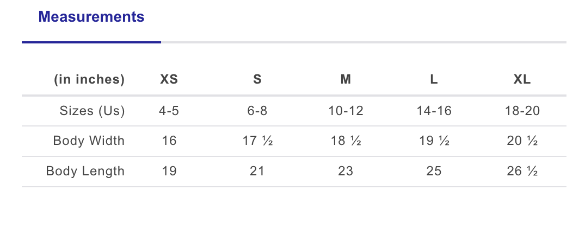
Task: Select the body length value 23
Action: point(346,172)
